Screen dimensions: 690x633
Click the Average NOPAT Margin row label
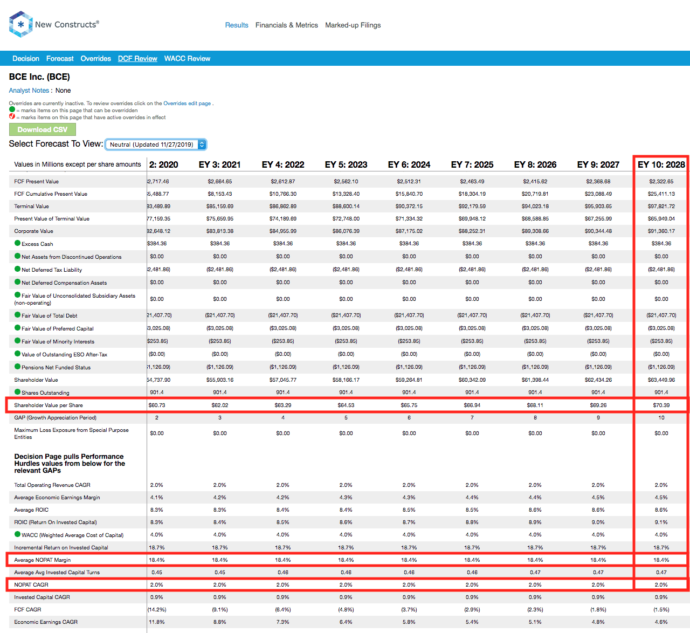(x=43, y=560)
